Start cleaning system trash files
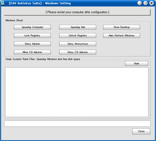The height and width of the screenshot is (141, 156). pyautogui.click(x=136, y=64)
